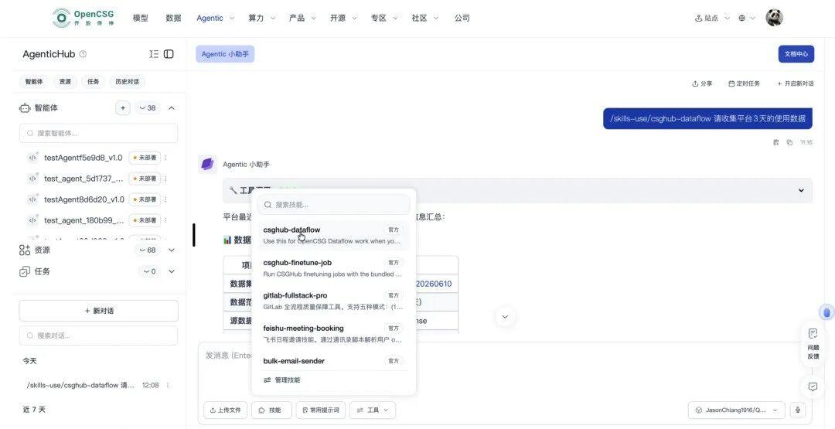Viewport: 835px width, 429px height.
Task: Open the 模型 menu item
Action: tap(141, 18)
